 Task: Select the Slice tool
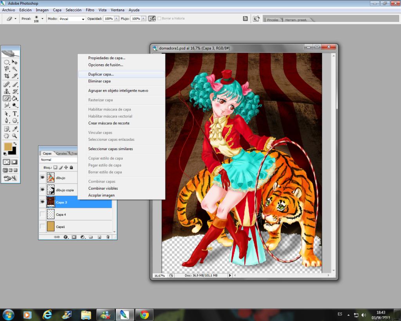(x=14, y=76)
